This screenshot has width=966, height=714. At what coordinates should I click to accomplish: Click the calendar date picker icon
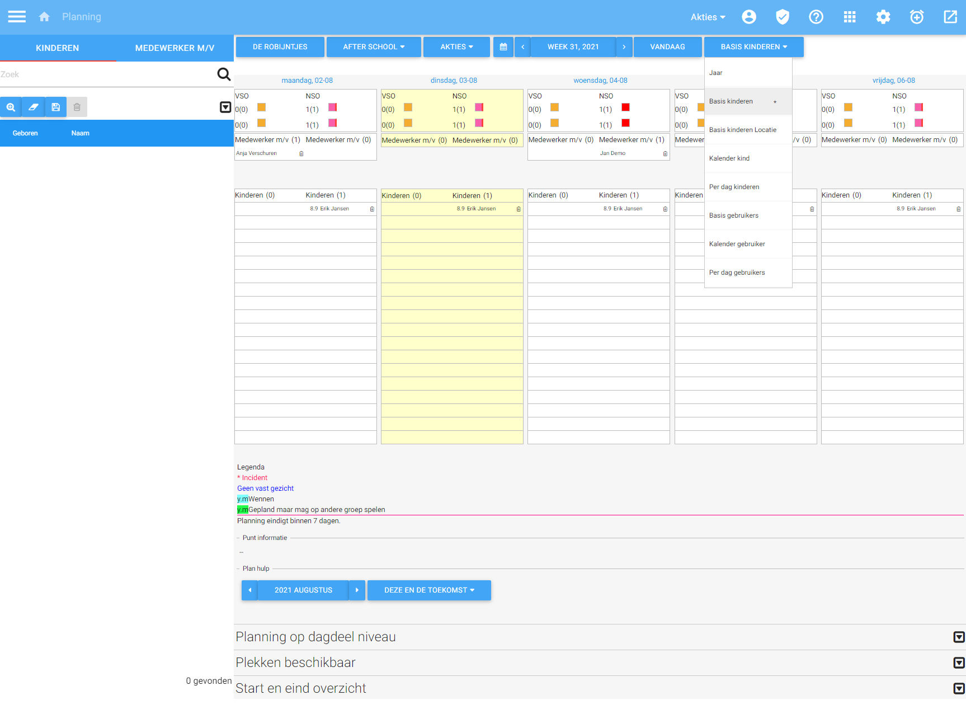click(503, 47)
